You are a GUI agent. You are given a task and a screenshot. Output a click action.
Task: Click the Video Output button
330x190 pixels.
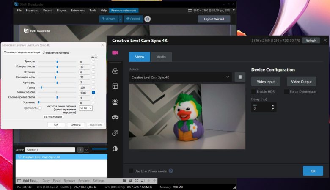point(301,82)
